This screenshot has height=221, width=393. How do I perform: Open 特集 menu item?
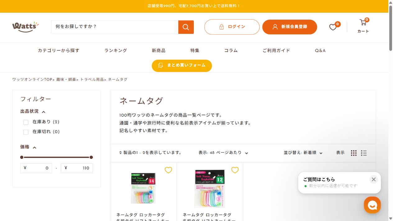195,51
